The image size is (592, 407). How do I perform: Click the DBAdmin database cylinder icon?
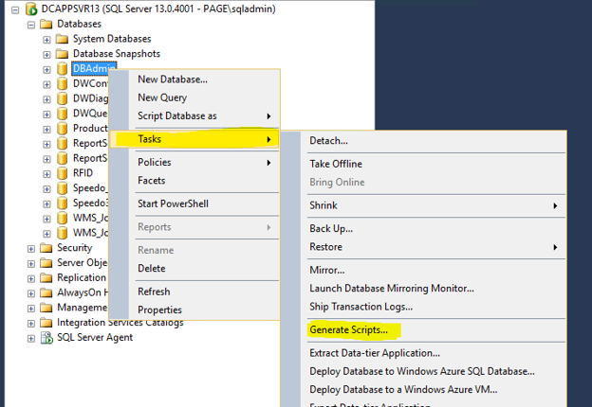(62, 68)
